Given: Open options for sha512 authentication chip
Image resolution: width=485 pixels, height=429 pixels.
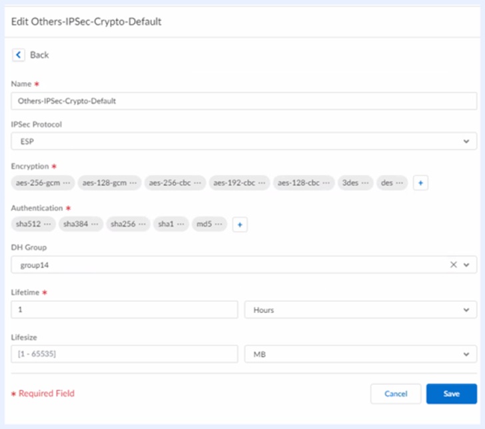Looking at the screenshot, I should [x=47, y=224].
